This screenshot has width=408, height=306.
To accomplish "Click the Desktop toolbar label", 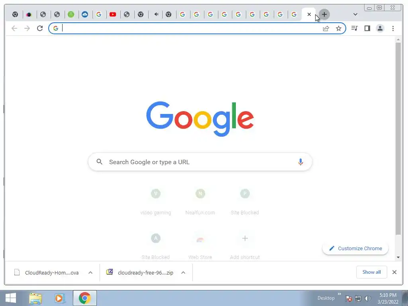I will (326, 298).
